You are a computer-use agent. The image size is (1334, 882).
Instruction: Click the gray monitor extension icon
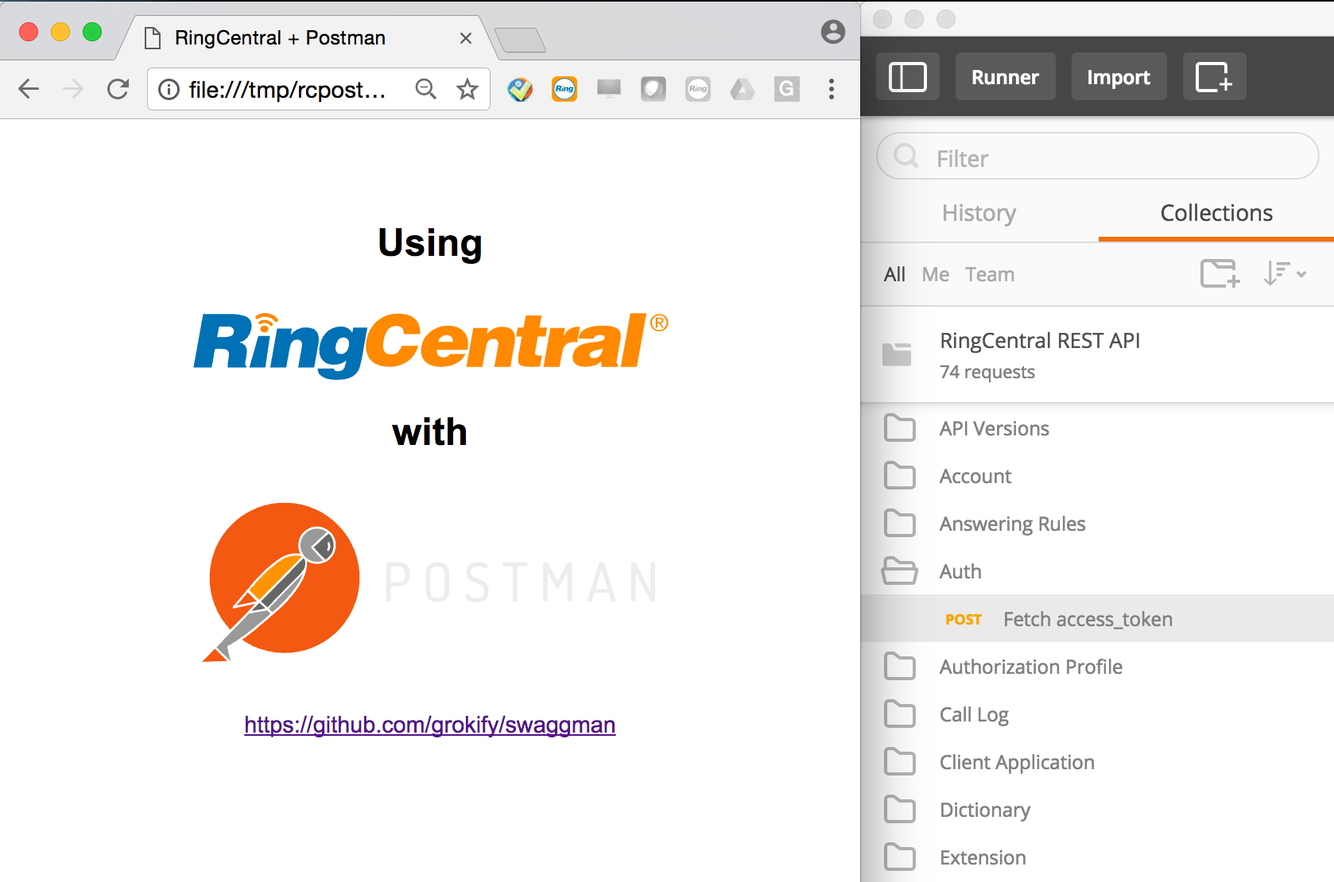[x=609, y=89]
